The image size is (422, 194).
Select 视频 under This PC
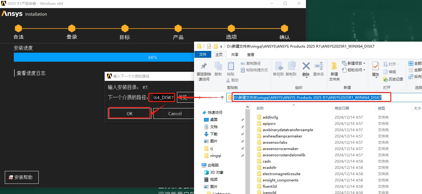pos(211,180)
